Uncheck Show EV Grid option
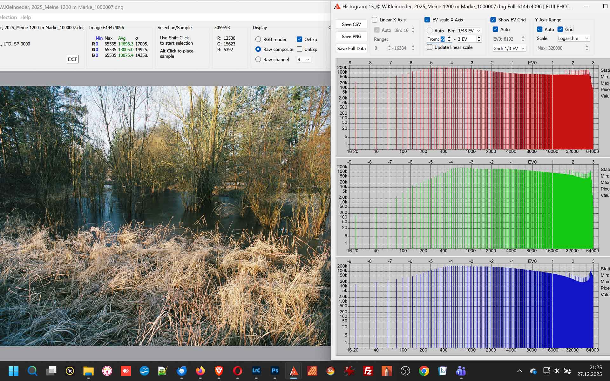This screenshot has height=381, width=610. tap(493, 20)
